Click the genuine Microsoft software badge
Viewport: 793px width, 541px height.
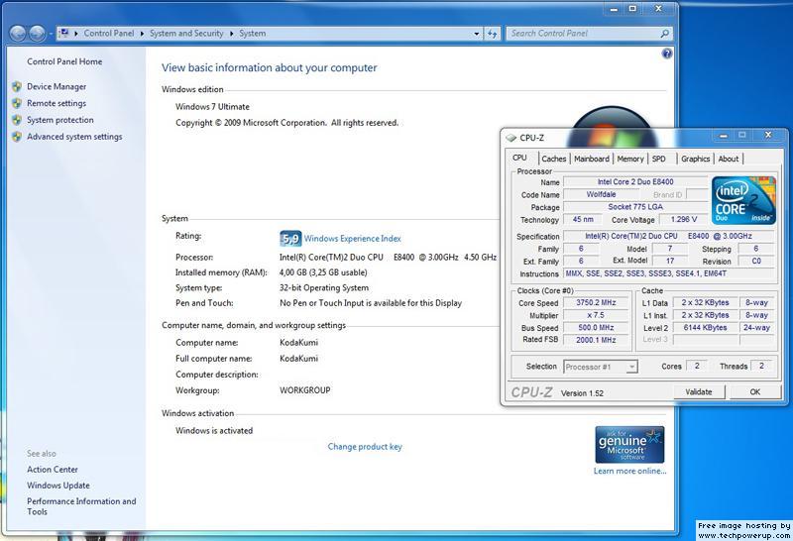click(629, 445)
